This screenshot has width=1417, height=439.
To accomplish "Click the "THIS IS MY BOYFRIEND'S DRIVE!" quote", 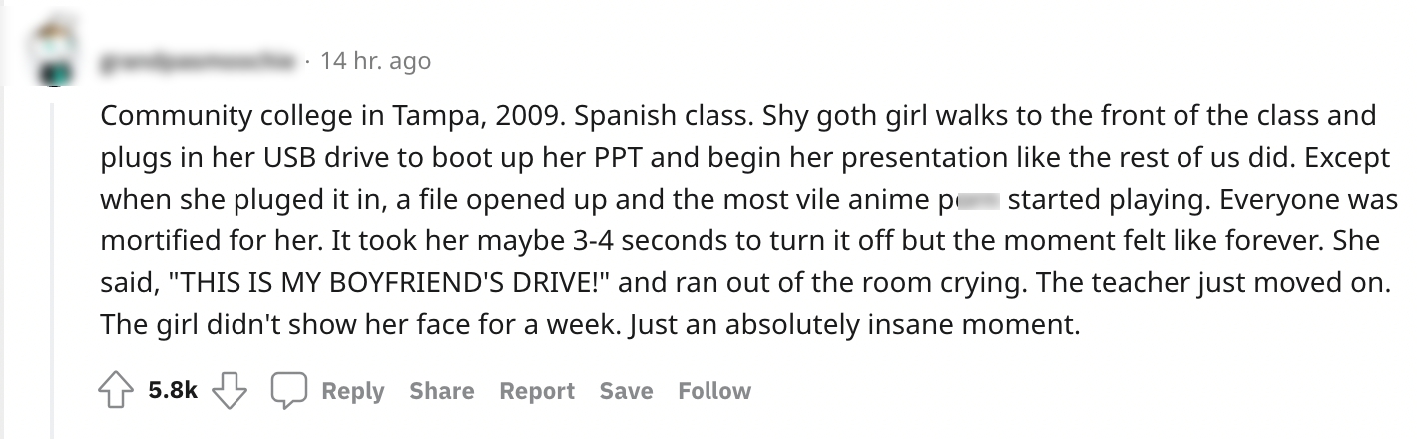I will 387,283.
